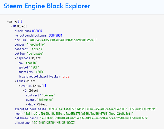Click the is_signed_with_active_key true value
This screenshot has width=164, height=129.
point(66,76)
